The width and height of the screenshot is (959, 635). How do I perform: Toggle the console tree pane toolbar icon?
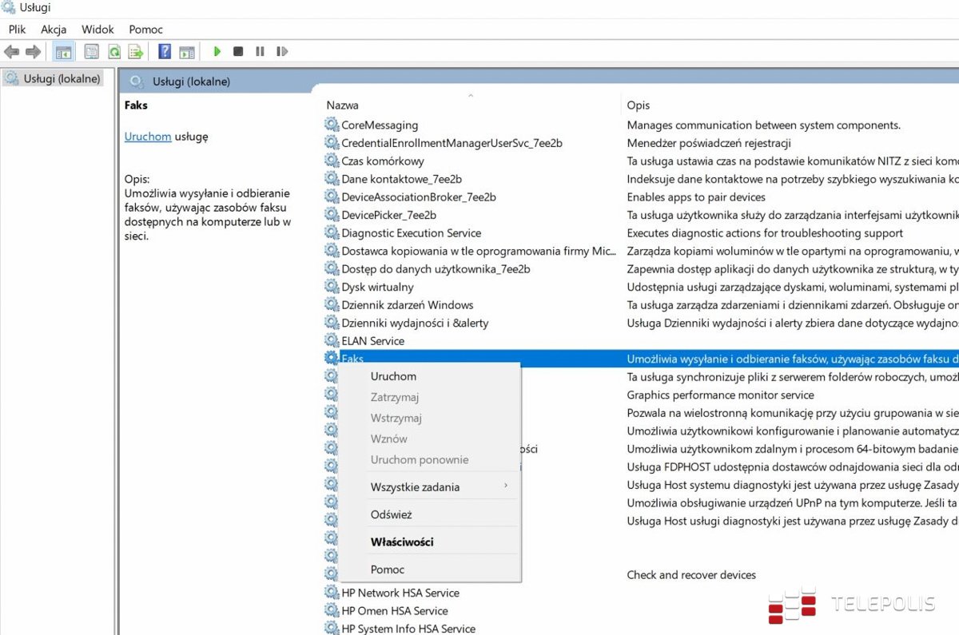tap(63, 52)
